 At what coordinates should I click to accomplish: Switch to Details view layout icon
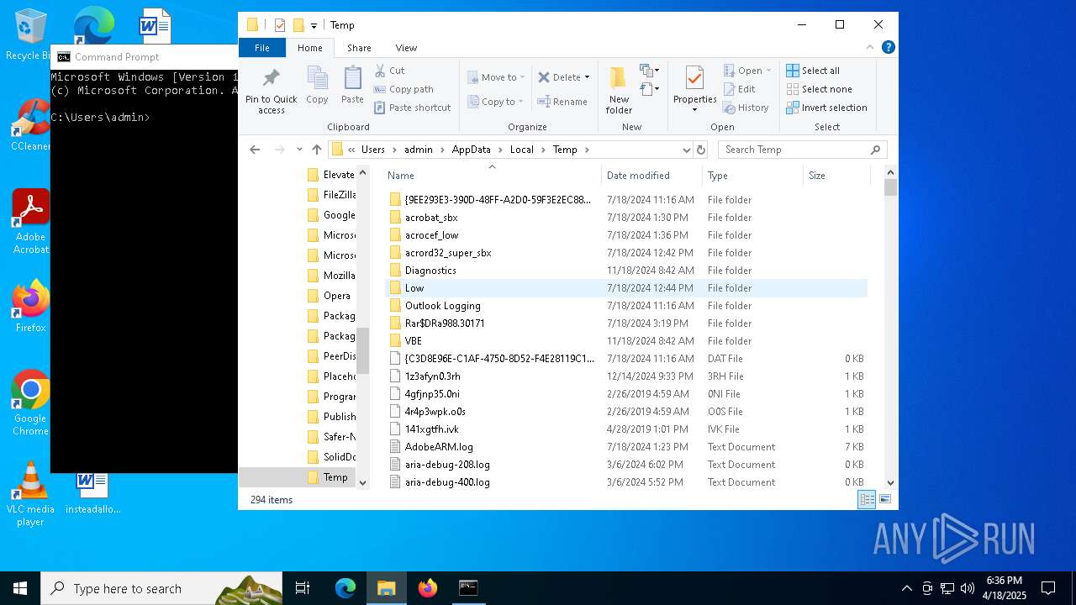click(867, 499)
